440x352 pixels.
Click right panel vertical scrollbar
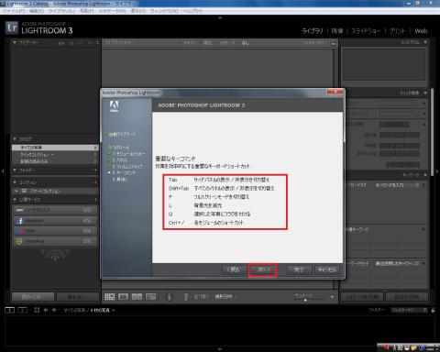pos(433,132)
